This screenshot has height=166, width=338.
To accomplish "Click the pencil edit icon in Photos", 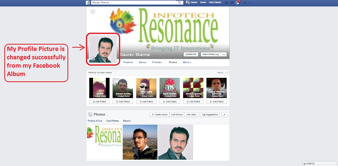I will tap(224, 115).
